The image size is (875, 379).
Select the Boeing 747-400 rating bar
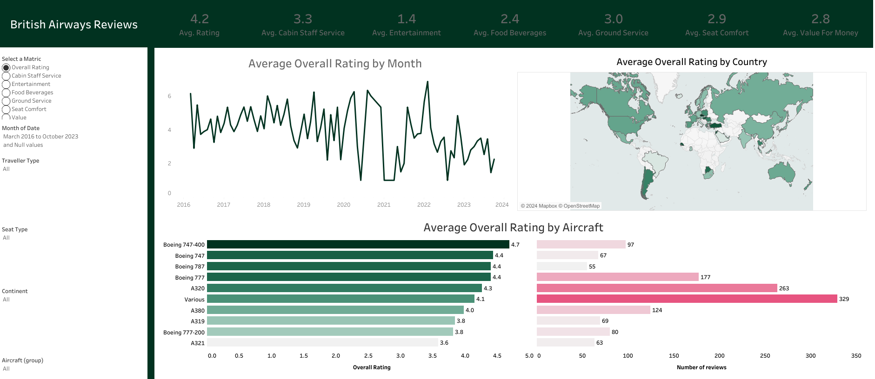click(358, 244)
